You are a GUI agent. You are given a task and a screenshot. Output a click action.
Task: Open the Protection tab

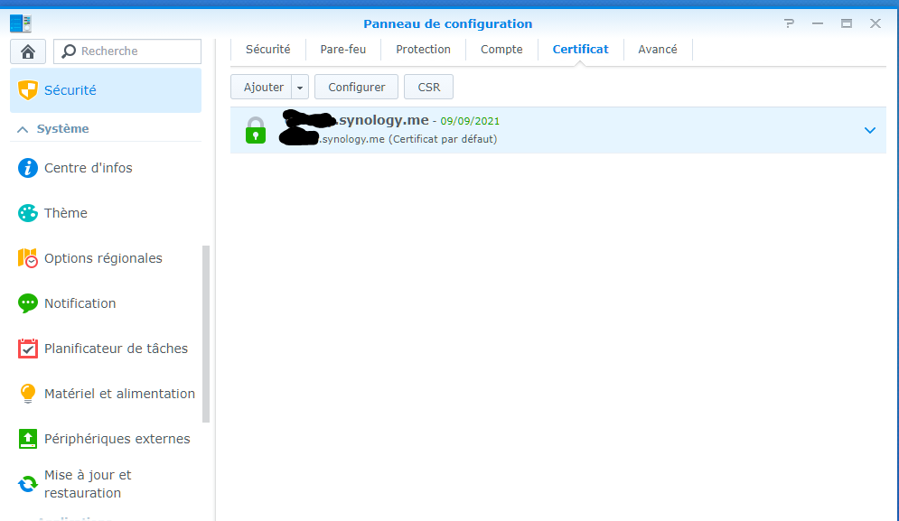tap(423, 50)
